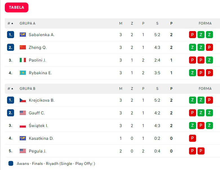Click the Italy flag beside Paolini J.
Viewport: 220px width, 170px height.
coord(23,60)
